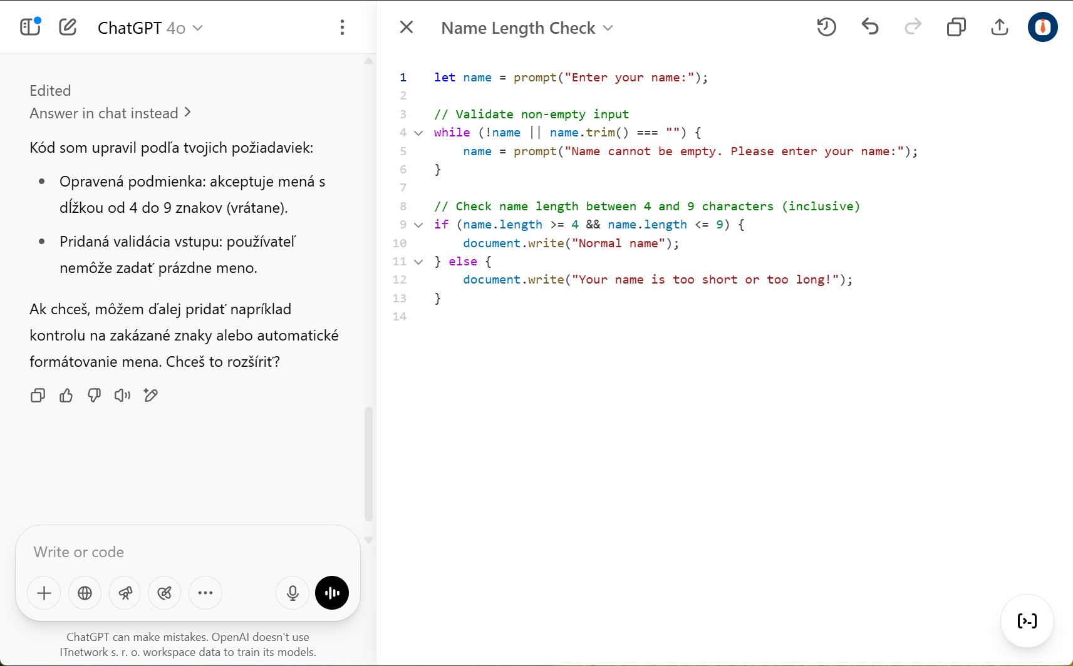Click the Write or code input field

pos(157,551)
